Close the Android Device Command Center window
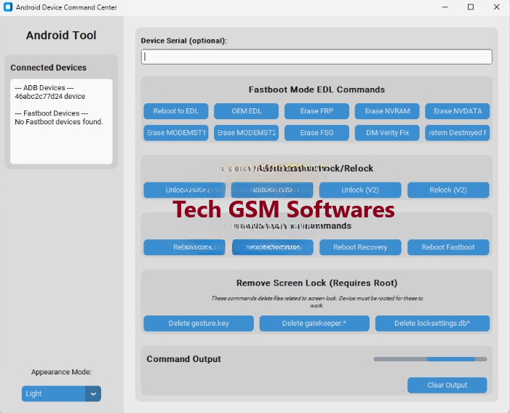 click(496, 7)
